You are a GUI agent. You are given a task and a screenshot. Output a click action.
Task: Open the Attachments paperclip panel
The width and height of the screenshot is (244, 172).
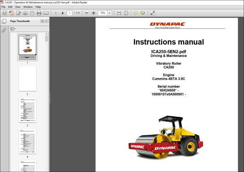4,30
